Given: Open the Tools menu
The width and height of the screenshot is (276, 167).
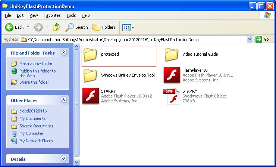Looking at the screenshot, I should click(71, 16).
